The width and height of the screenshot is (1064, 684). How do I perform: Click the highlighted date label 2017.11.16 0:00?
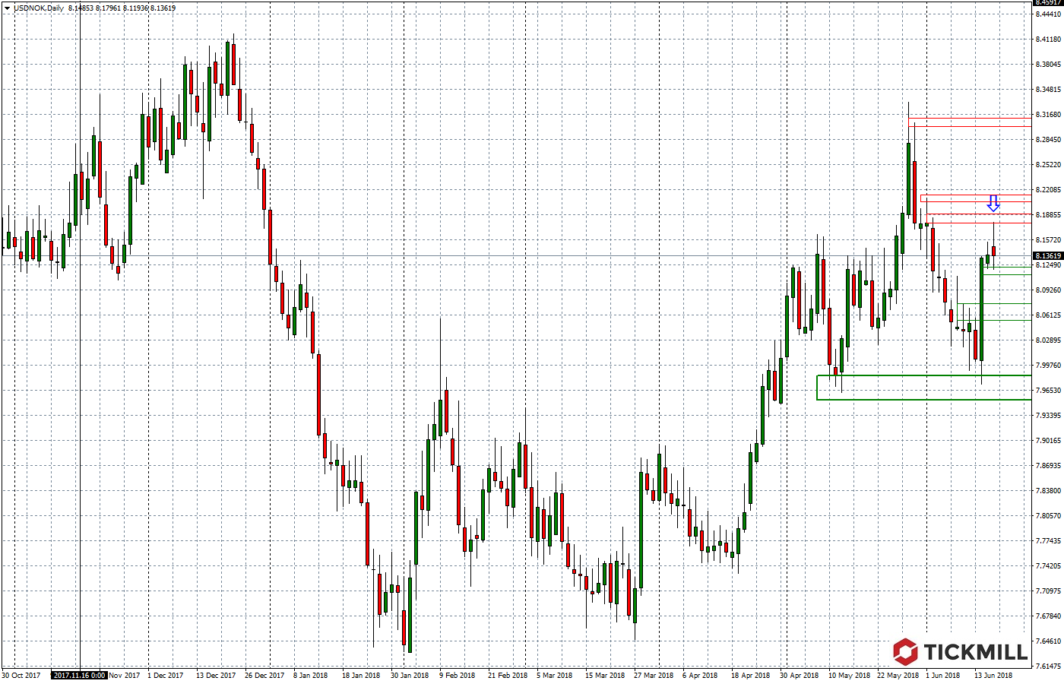[79, 675]
